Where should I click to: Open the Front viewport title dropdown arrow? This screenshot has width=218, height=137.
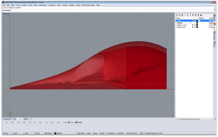(x=8, y=14)
